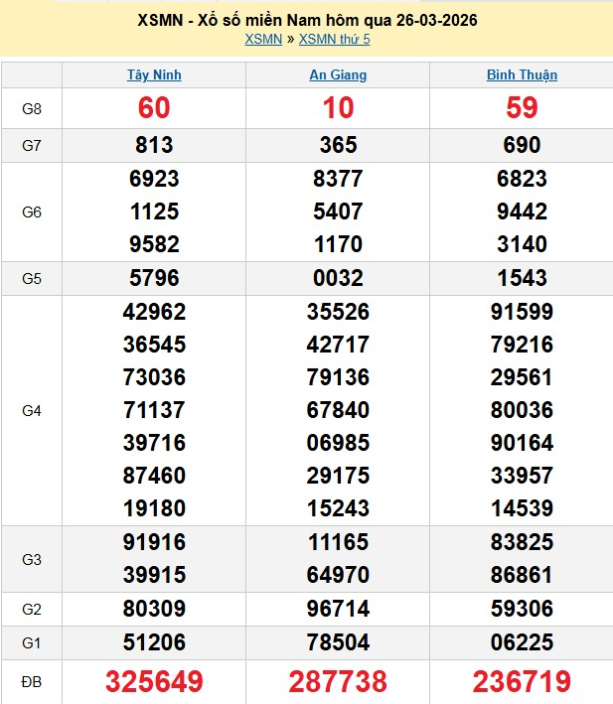Select the G1 number 51206
This screenshot has height=704, width=613.
(x=154, y=642)
